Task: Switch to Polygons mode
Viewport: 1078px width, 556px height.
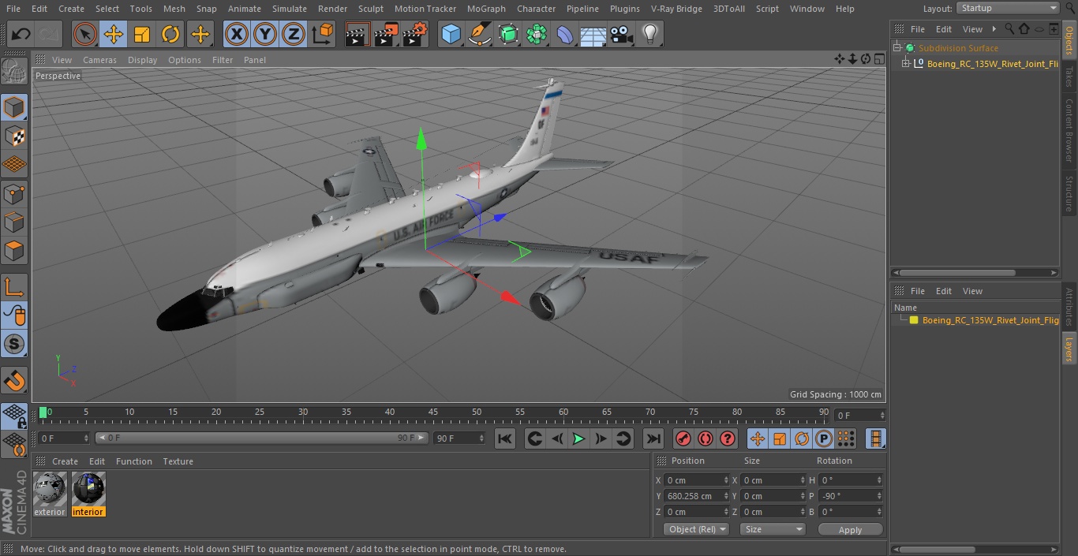Action: click(x=14, y=251)
